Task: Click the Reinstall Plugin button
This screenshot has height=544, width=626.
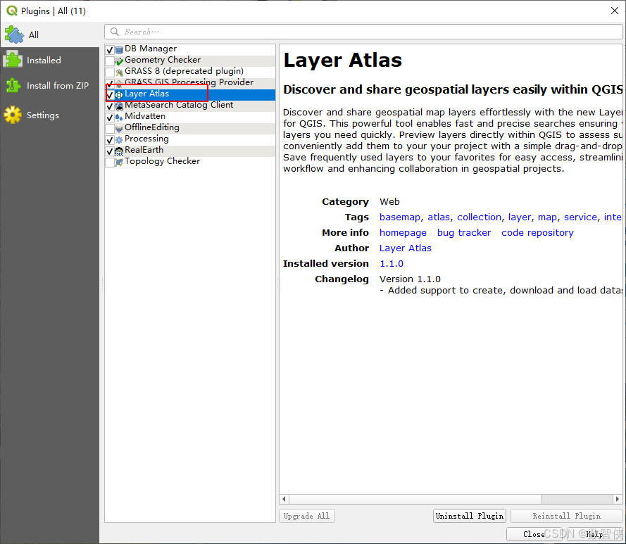Action: coord(567,516)
